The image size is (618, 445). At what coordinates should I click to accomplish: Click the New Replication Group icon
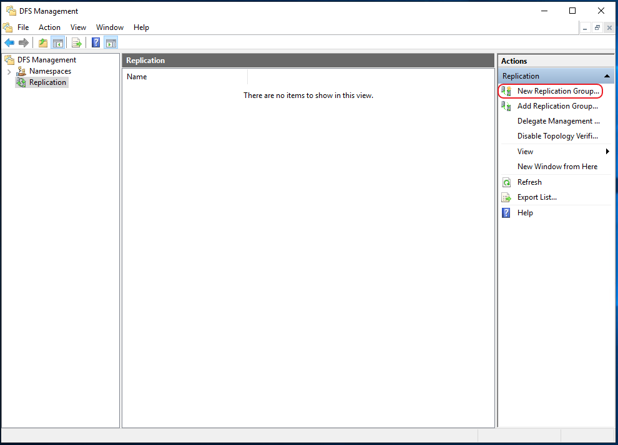click(x=506, y=91)
